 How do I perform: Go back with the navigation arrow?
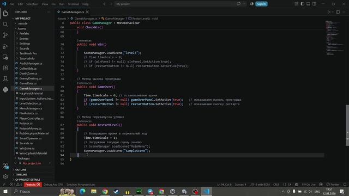click(x=105, y=4)
